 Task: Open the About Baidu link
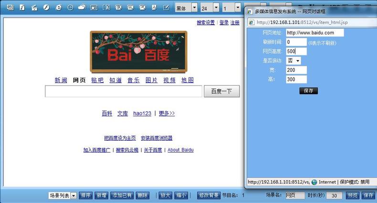180,150
